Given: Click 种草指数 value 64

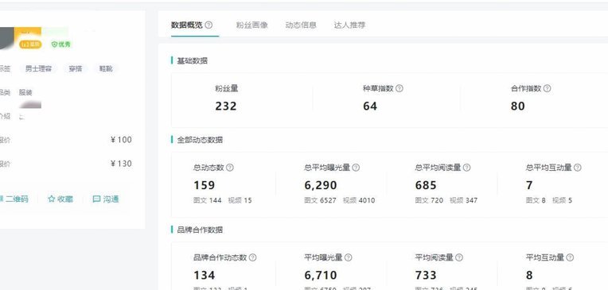Looking at the screenshot, I should coord(370,106).
